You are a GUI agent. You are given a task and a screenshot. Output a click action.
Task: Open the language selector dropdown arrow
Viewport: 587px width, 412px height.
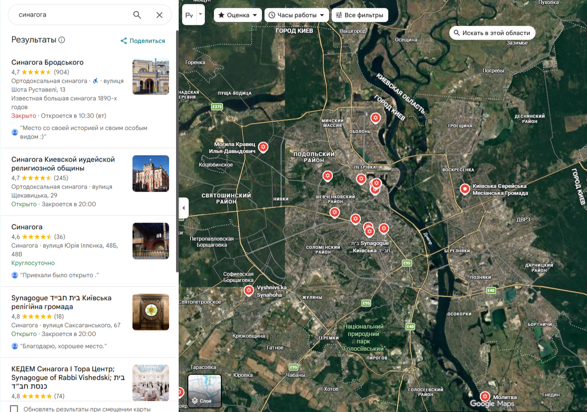tap(200, 14)
